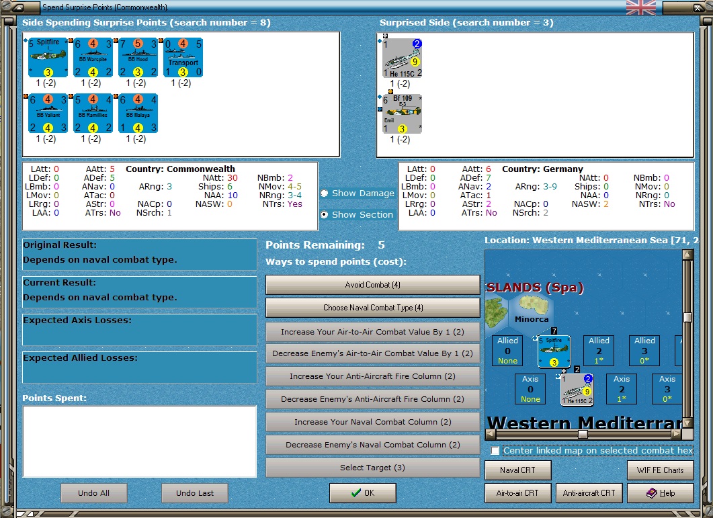Click the He 115C counter on the map
The image size is (713, 518).
pos(577,389)
